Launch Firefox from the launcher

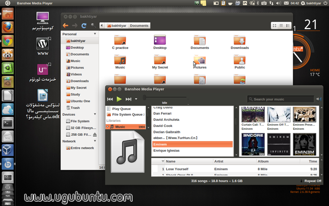coord(8,27)
